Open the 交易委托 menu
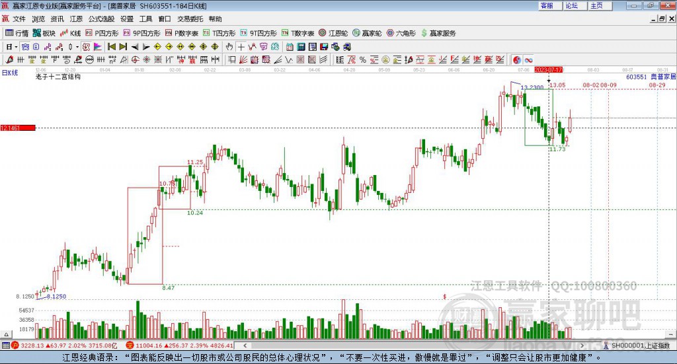The height and width of the screenshot is (364, 677). [190, 19]
